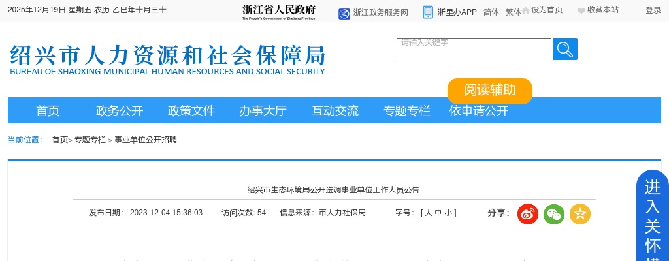
Task: Share article via WeChat icon
Action: click(x=554, y=214)
